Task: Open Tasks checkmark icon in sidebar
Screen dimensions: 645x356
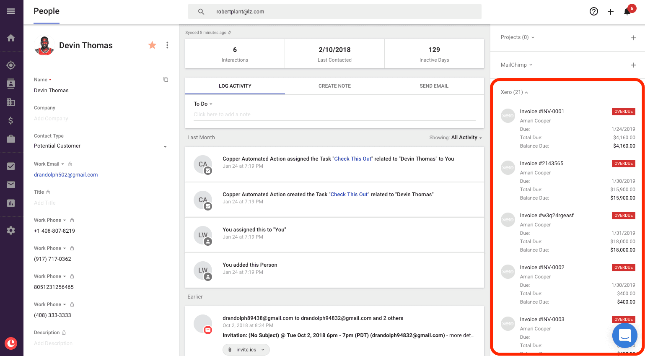Action: 11,166
